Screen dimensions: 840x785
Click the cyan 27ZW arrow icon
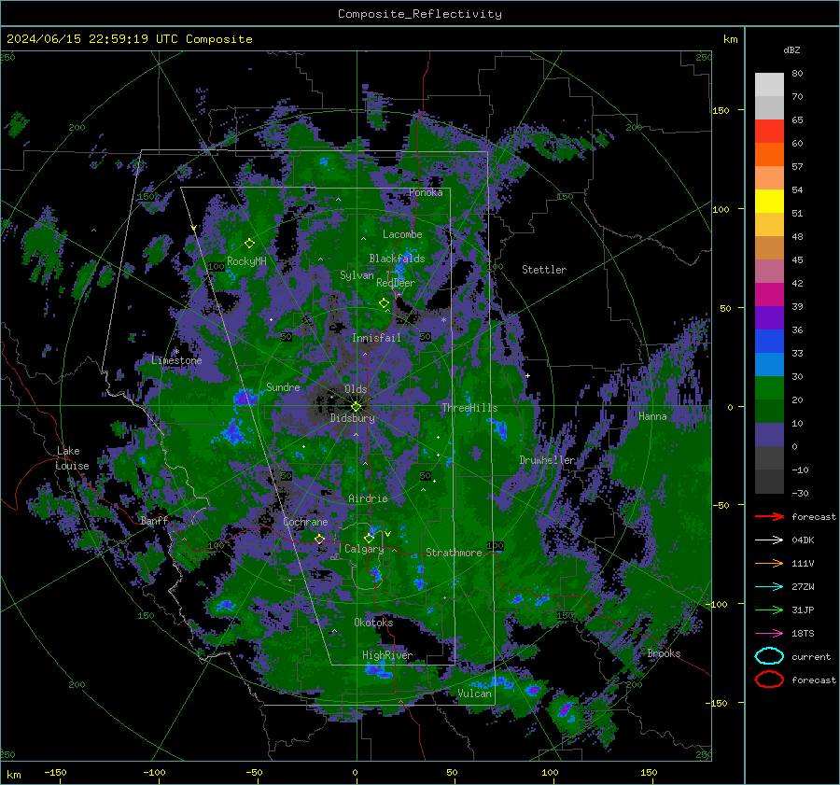pyautogui.click(x=769, y=587)
